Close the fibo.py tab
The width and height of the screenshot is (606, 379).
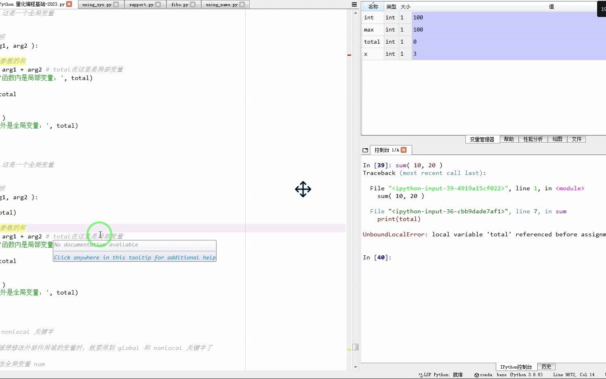(x=193, y=4)
